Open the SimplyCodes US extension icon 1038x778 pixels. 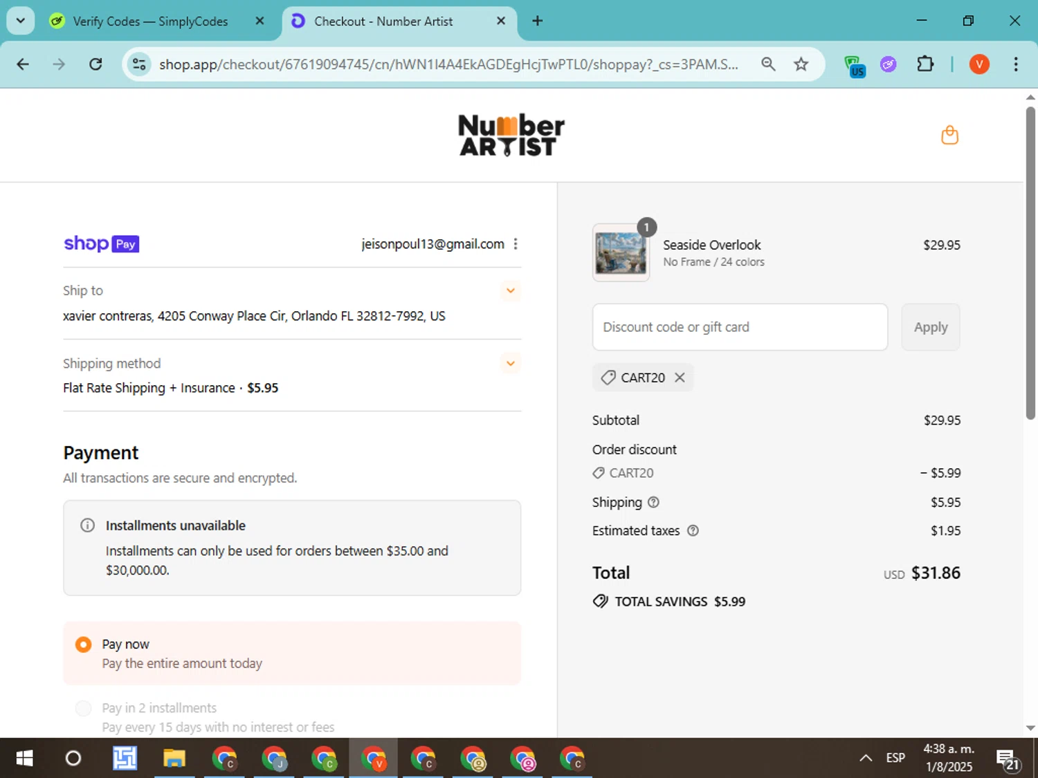[855, 66]
